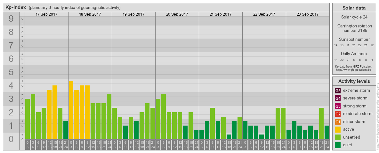Click the 'extreme storm' legend label

point(357,91)
